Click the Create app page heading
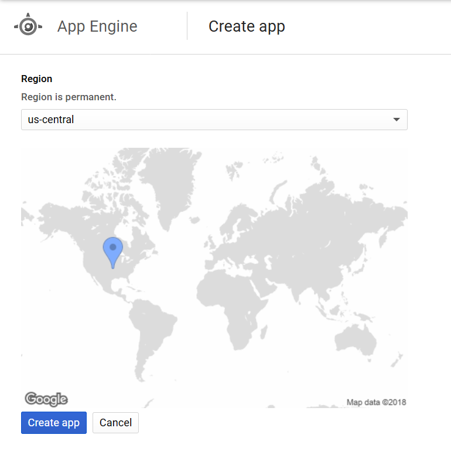 tap(247, 26)
